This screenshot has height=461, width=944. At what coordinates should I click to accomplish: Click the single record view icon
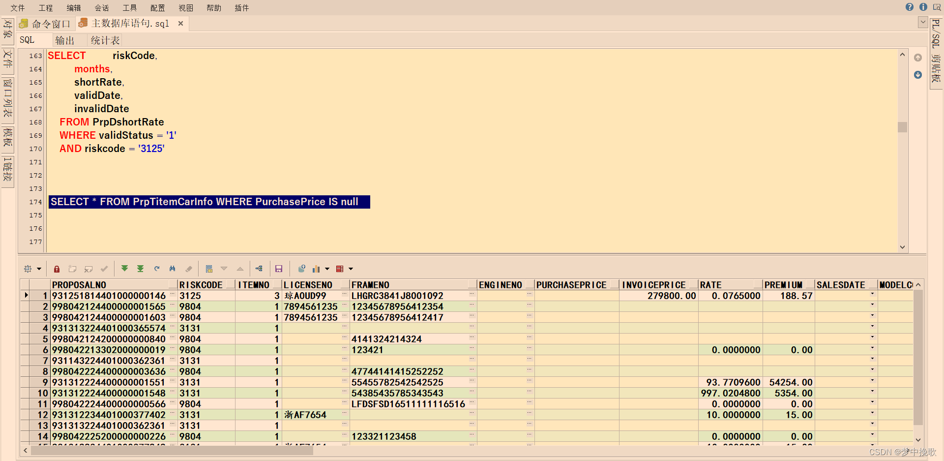209,269
